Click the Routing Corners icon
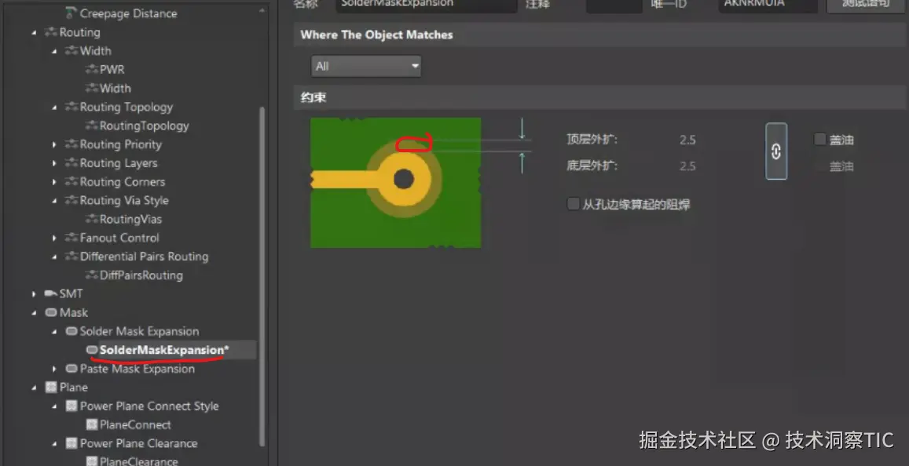 71,182
